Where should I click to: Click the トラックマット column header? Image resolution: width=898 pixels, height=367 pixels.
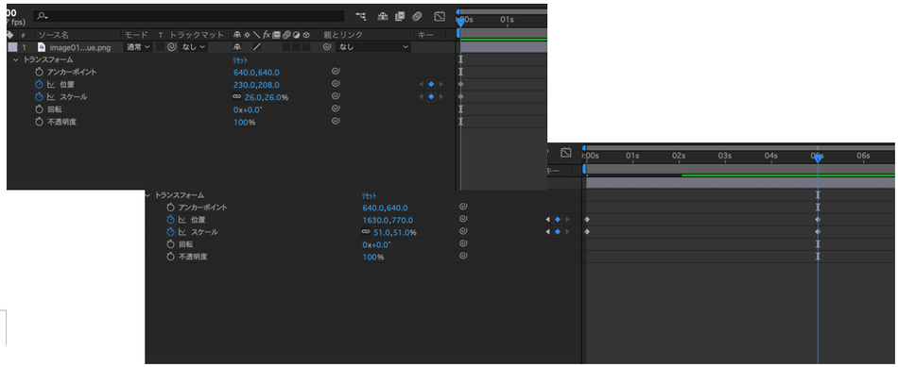[197, 35]
